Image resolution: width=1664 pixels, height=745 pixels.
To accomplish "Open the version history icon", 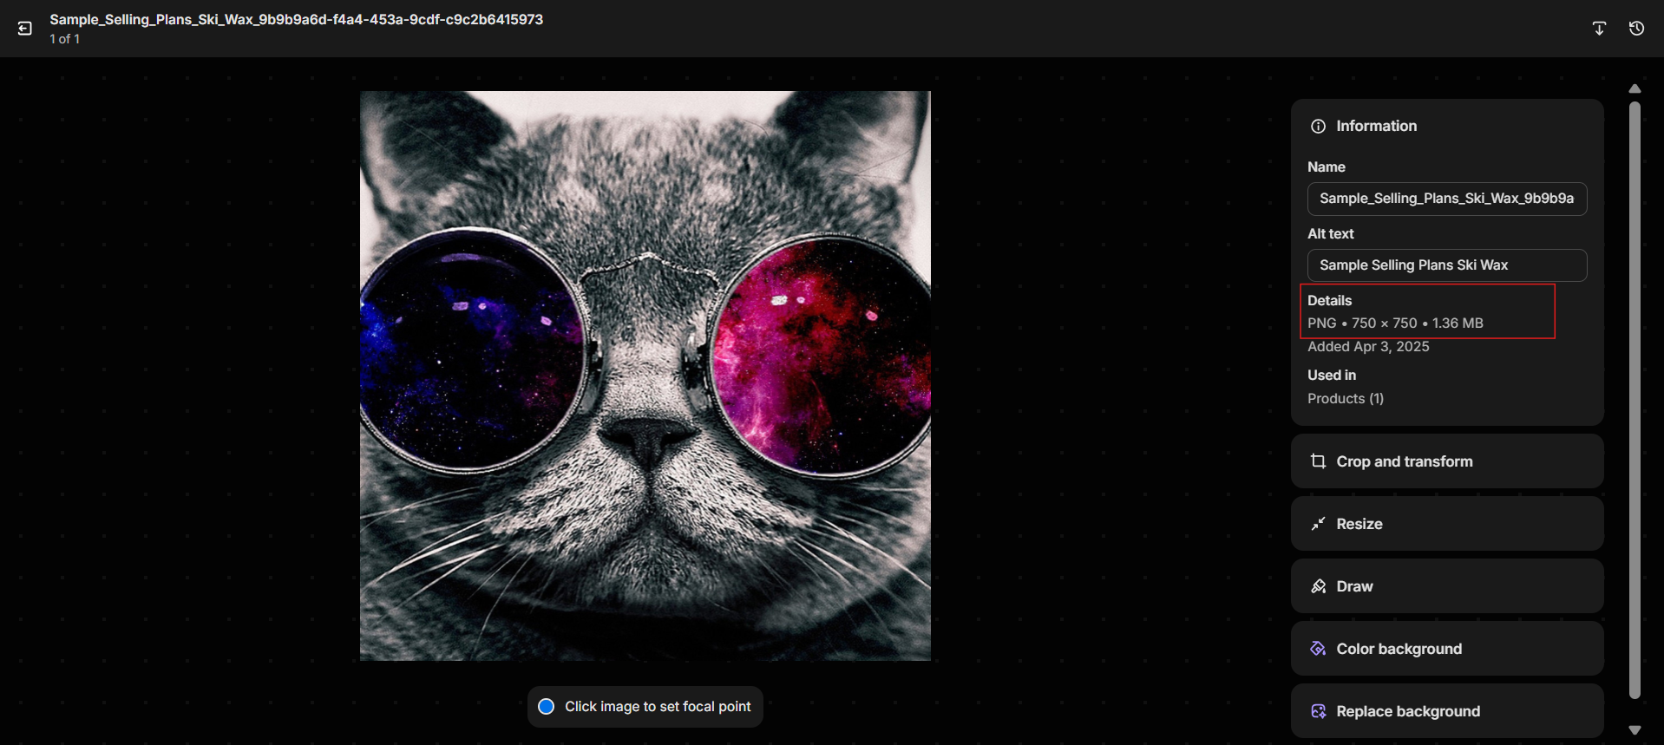I will coord(1636,29).
